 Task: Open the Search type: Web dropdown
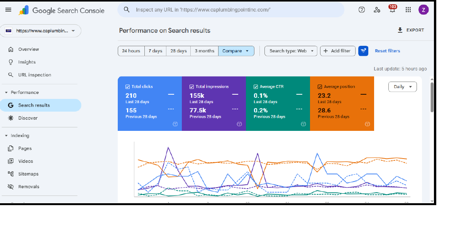[x=291, y=51]
